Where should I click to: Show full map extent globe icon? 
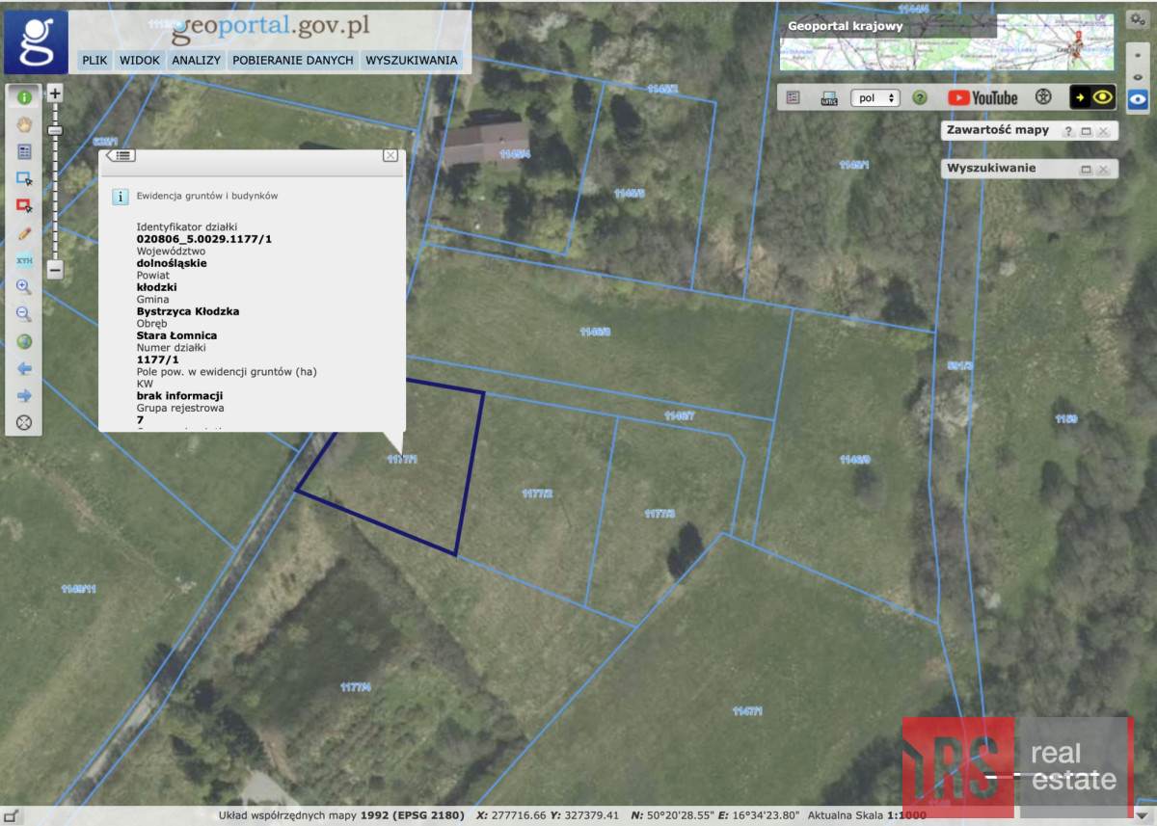24,341
